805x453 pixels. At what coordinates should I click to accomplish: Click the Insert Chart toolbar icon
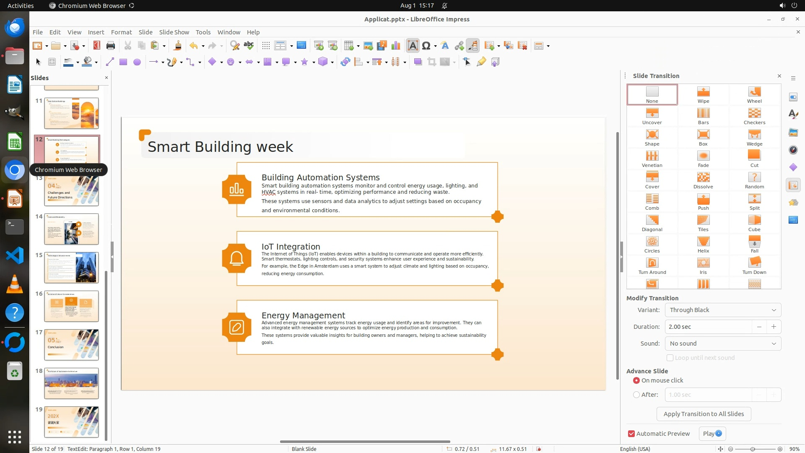tap(395, 46)
